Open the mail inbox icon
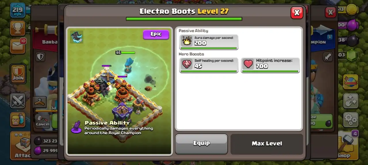The height and width of the screenshot is (165, 368). coord(18,46)
